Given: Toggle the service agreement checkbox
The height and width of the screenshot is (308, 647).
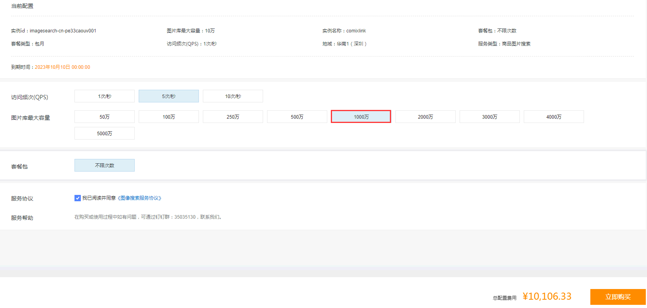Looking at the screenshot, I should tap(78, 198).
